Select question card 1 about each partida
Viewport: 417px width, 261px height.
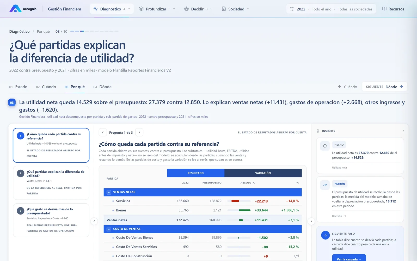click(x=51, y=145)
